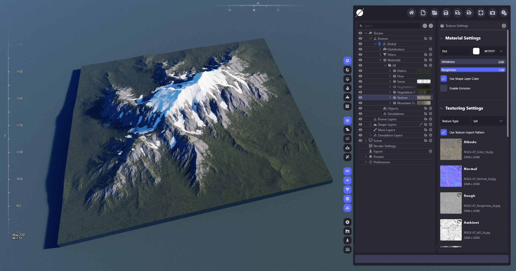
Task: Expand the Shape Layers tree node
Action: click(x=371, y=124)
